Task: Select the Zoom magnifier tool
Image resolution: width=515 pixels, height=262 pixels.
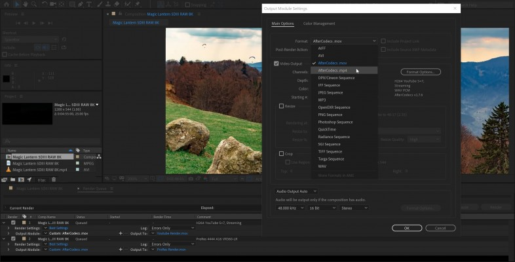Action: [33, 5]
